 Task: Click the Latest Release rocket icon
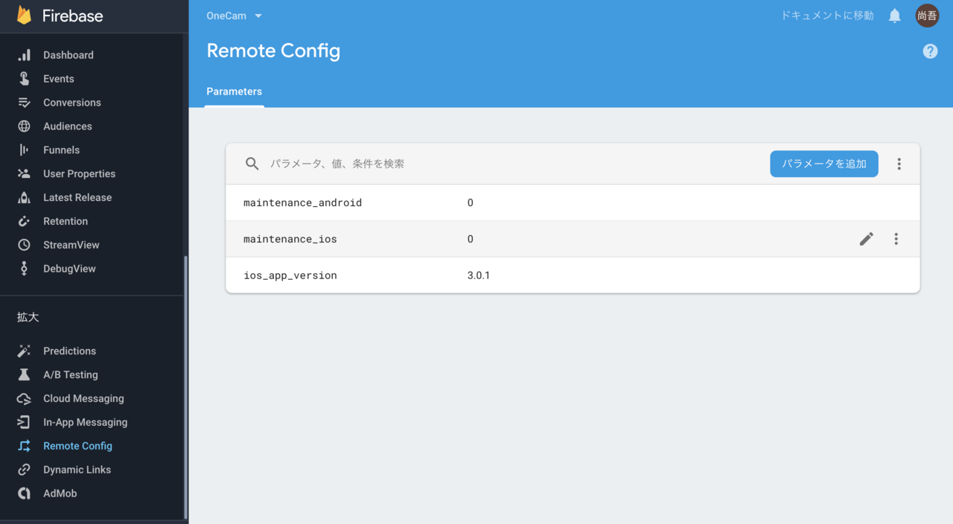click(x=24, y=197)
